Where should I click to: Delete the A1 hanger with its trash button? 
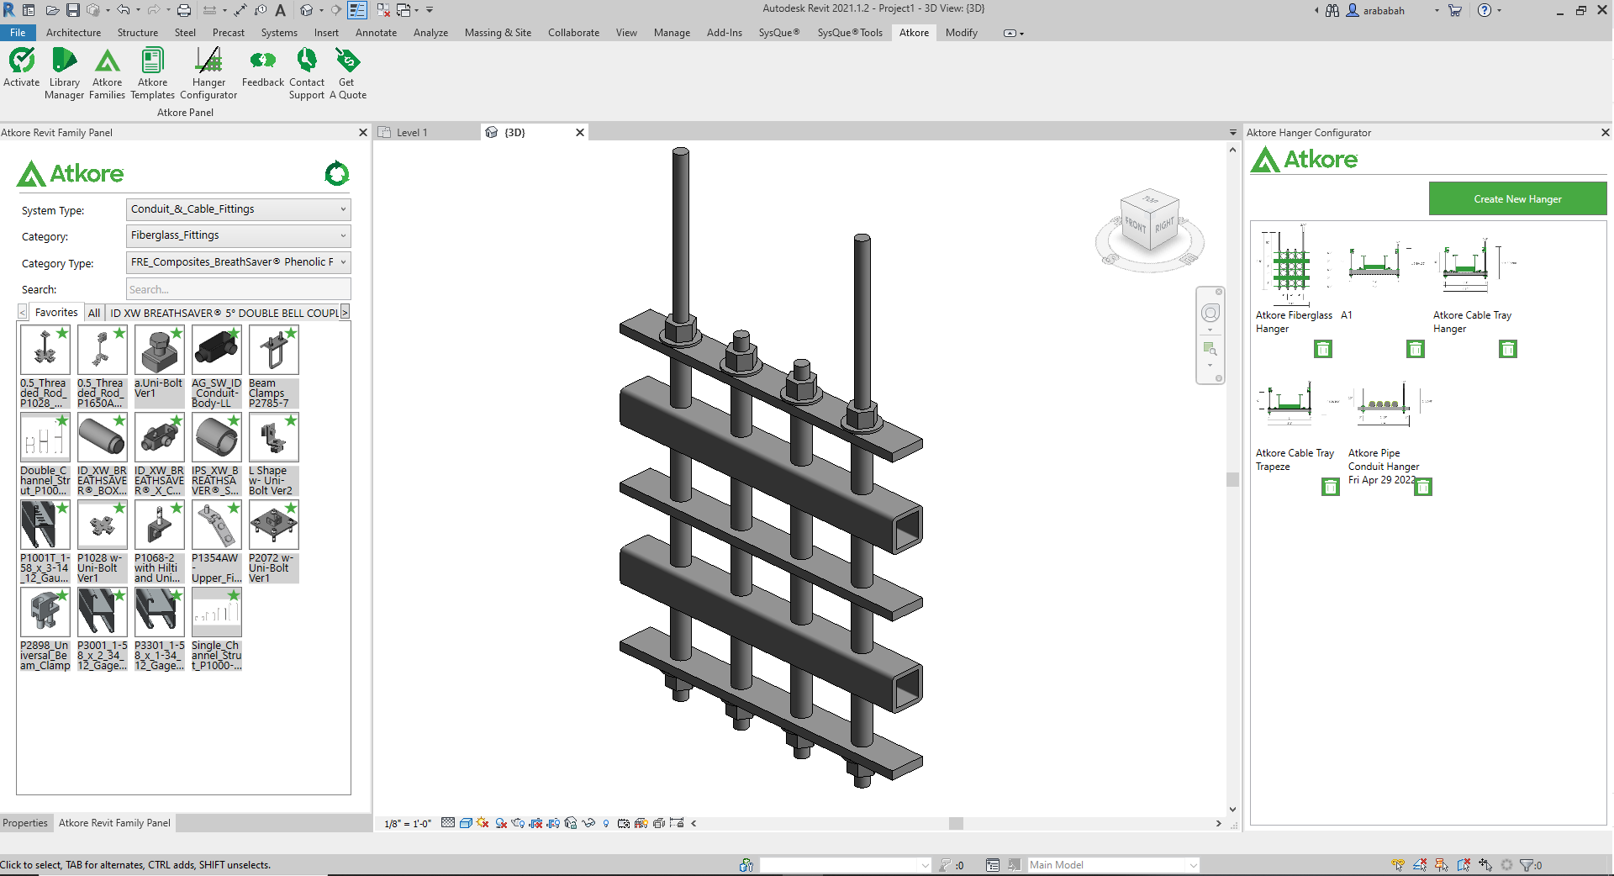tap(1416, 349)
